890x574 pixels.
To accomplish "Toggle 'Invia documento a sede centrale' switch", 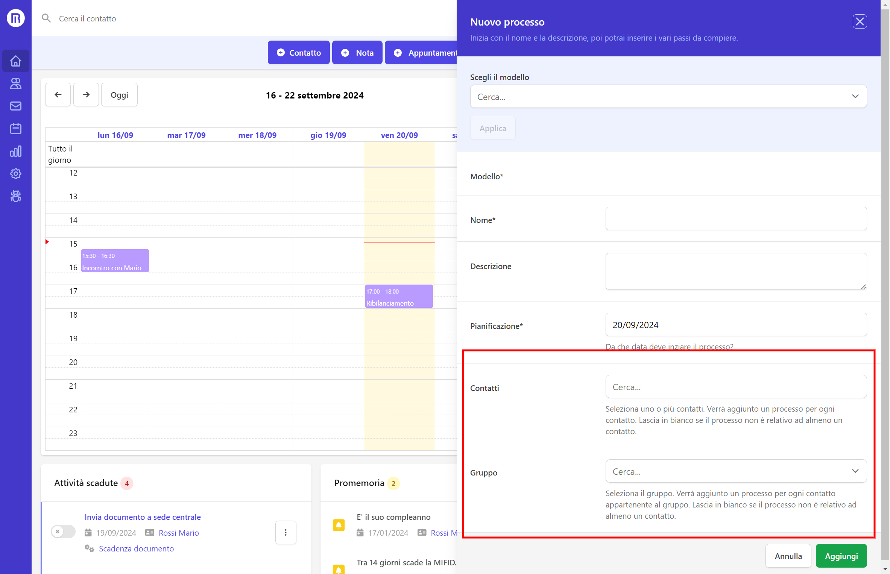I will pyautogui.click(x=63, y=532).
